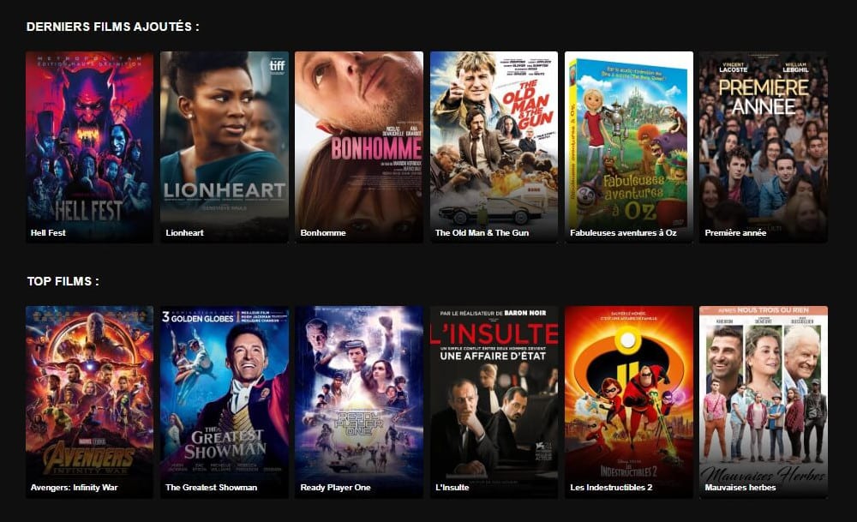This screenshot has height=522, width=857.
Task: Click the Mauvaises herbes title caption
Action: click(740, 488)
